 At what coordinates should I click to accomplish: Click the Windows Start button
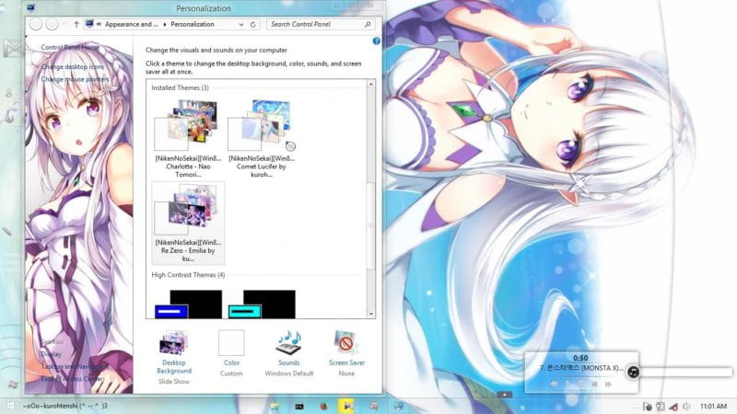click(11, 406)
